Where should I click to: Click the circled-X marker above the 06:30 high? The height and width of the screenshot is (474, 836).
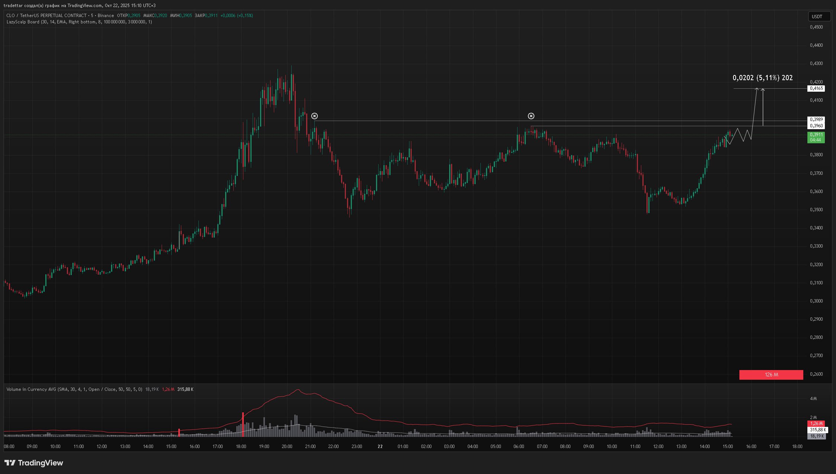point(531,116)
